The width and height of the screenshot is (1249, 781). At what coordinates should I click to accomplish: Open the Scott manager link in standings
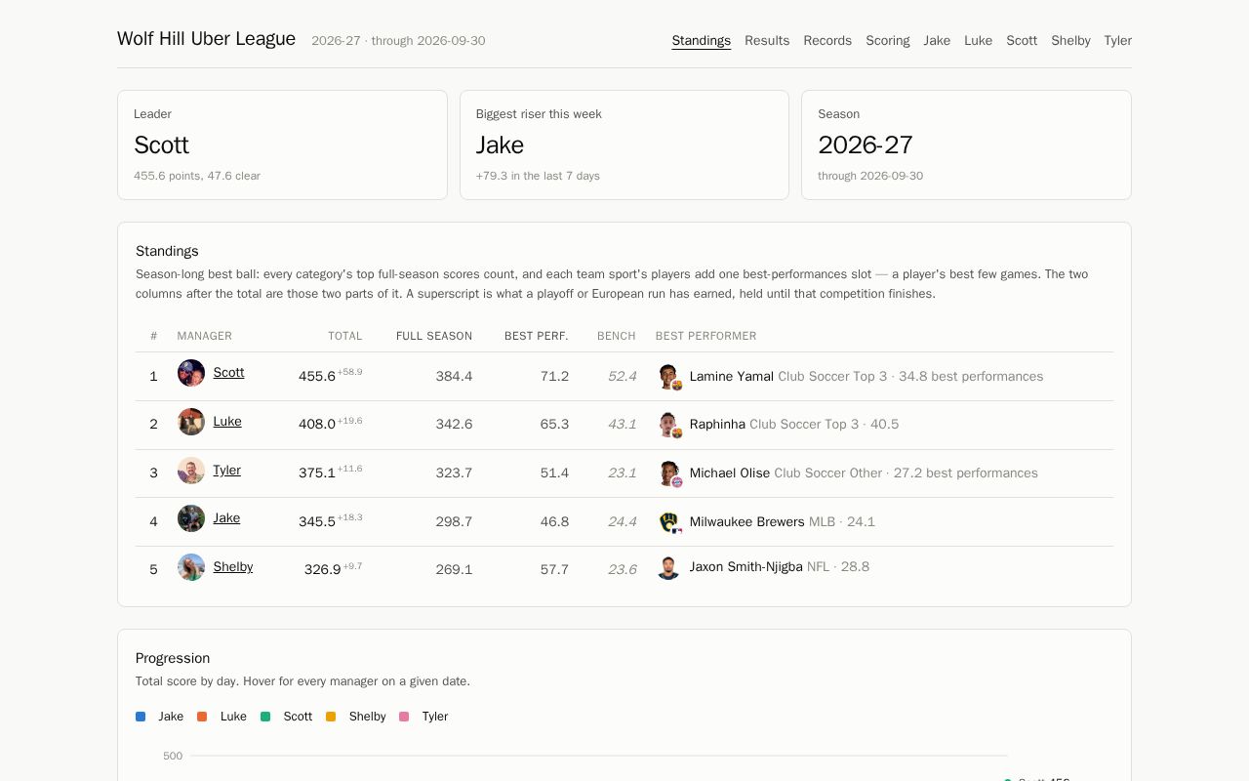228,373
